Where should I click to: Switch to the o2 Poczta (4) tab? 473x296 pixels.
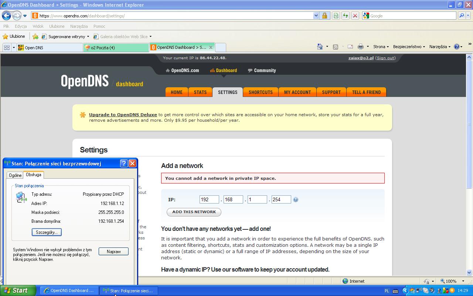pos(116,47)
